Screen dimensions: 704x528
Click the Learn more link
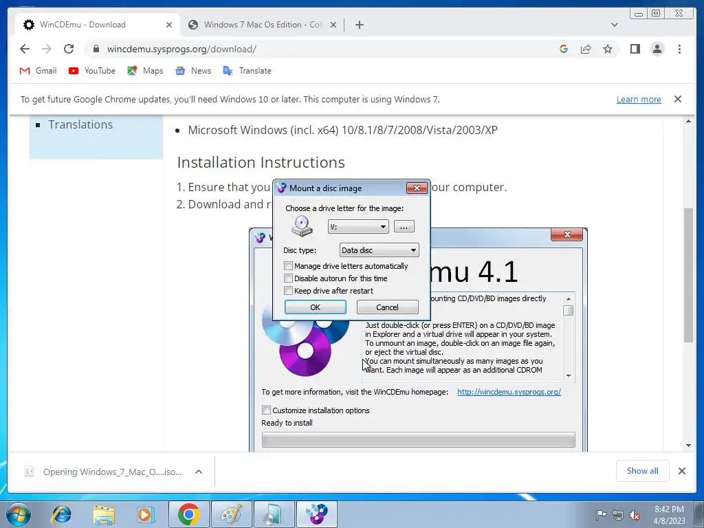tap(639, 99)
